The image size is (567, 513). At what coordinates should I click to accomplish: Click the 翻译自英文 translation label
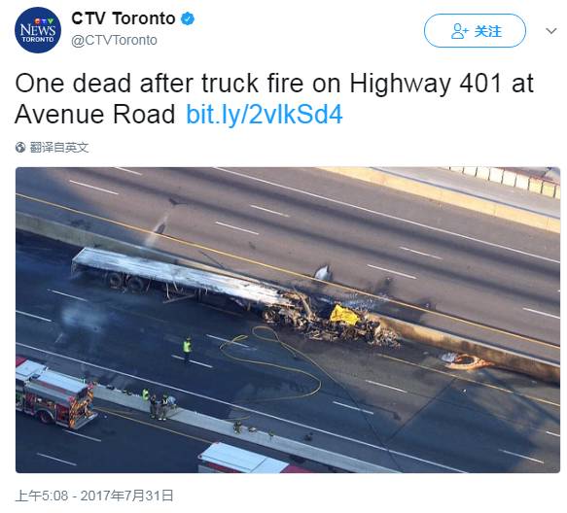[x=59, y=148]
